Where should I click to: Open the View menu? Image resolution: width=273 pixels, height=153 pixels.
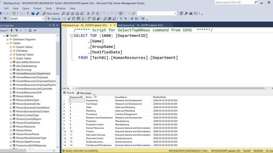click(x=15, y=8)
